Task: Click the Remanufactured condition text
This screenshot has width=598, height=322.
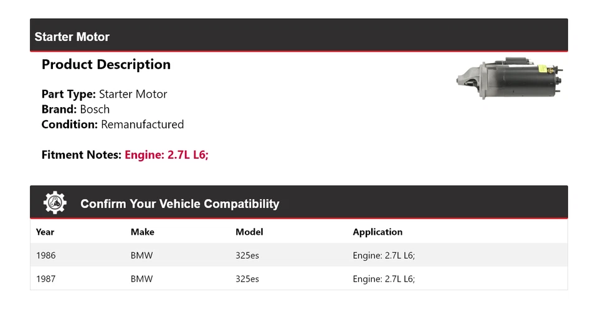Action: 142,124
